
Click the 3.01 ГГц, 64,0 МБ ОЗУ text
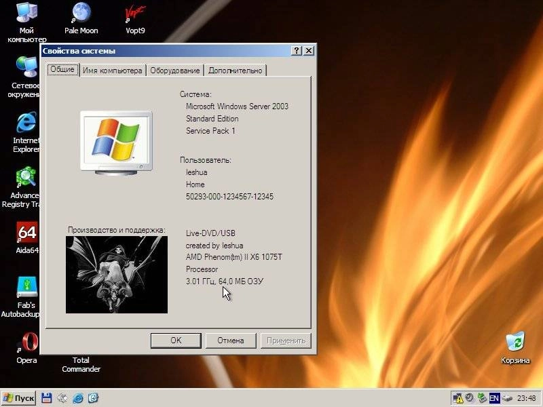click(x=225, y=282)
